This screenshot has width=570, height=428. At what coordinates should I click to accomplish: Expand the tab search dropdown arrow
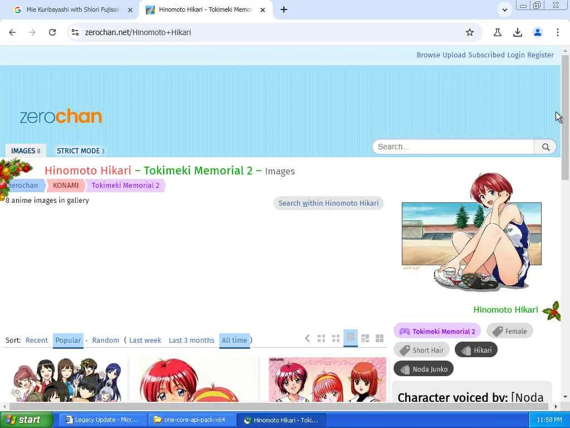tap(504, 10)
